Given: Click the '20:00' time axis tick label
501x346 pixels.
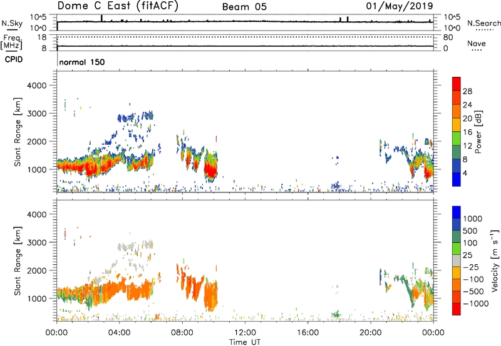Looking at the screenshot, I should click(370, 333).
